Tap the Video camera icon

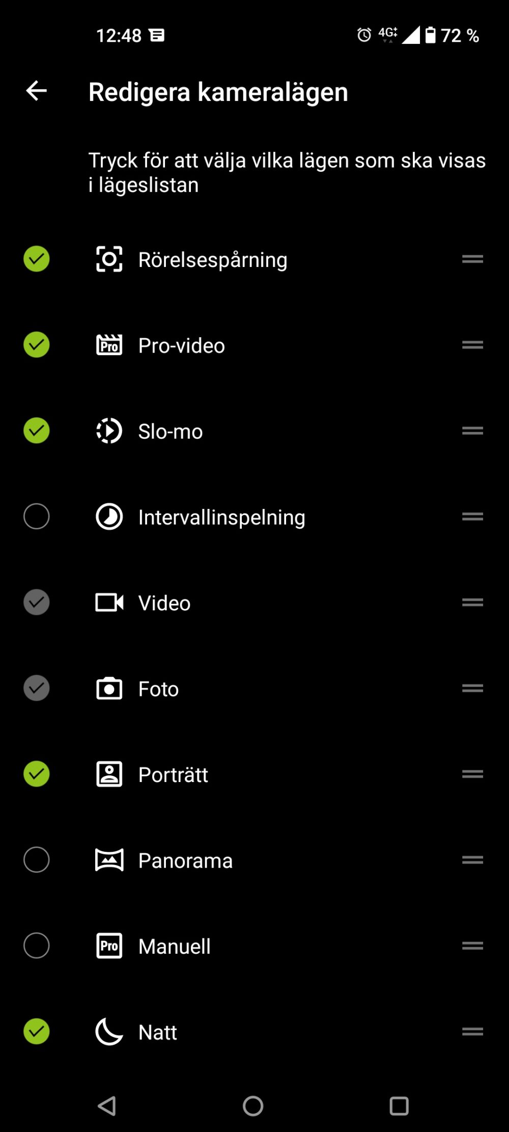[109, 603]
